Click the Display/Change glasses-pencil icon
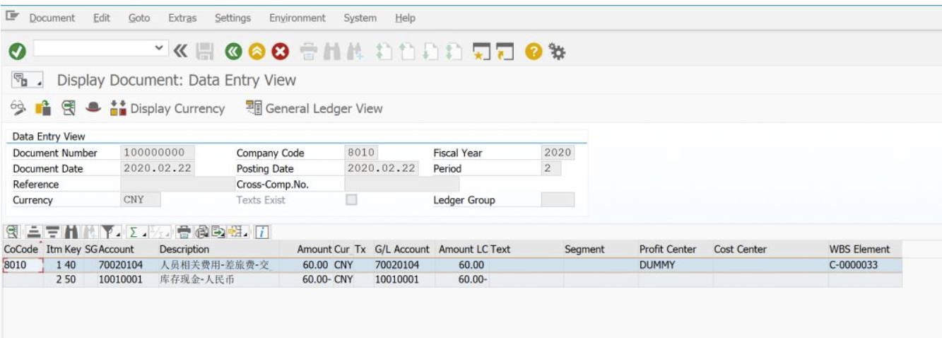The height and width of the screenshot is (338, 942). 19,108
